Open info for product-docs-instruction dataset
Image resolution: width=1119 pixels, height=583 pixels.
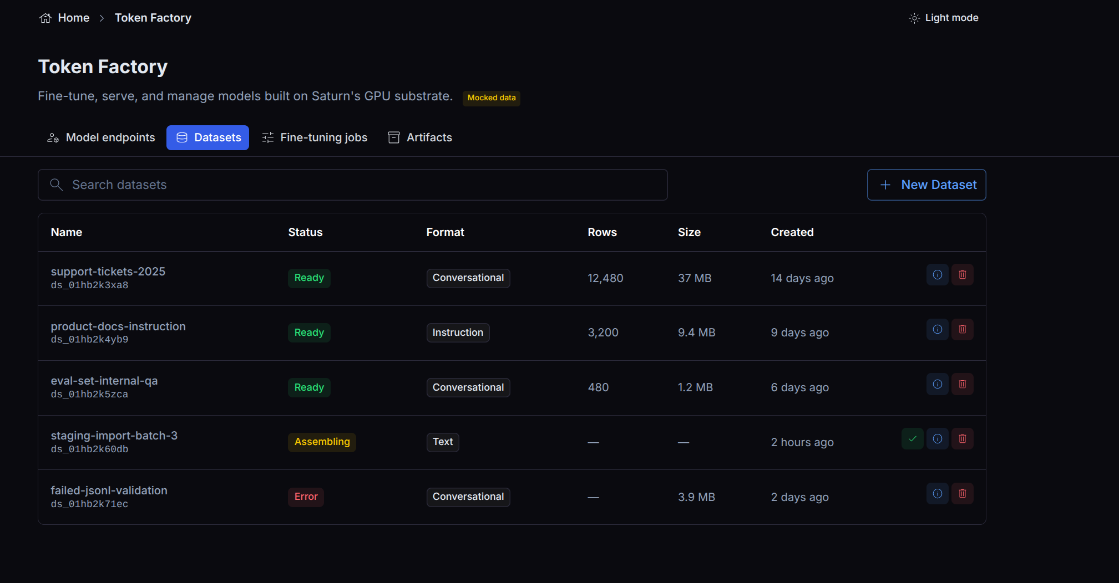pos(937,329)
